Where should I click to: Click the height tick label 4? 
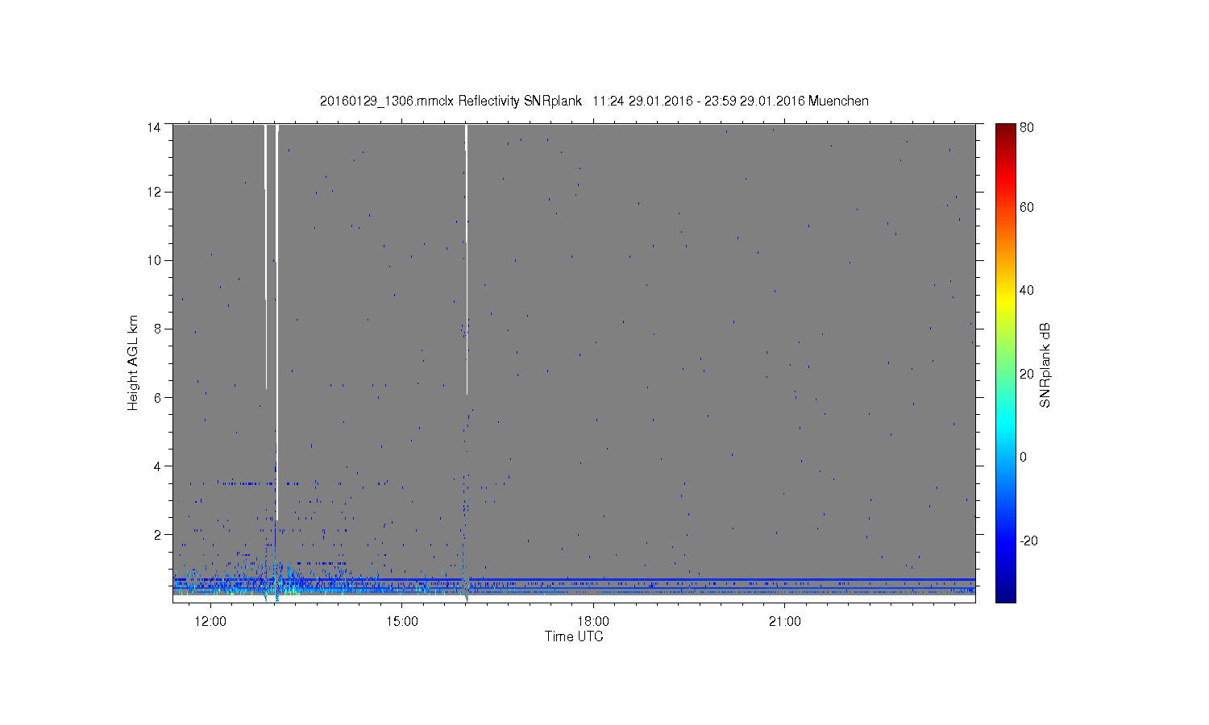point(157,466)
